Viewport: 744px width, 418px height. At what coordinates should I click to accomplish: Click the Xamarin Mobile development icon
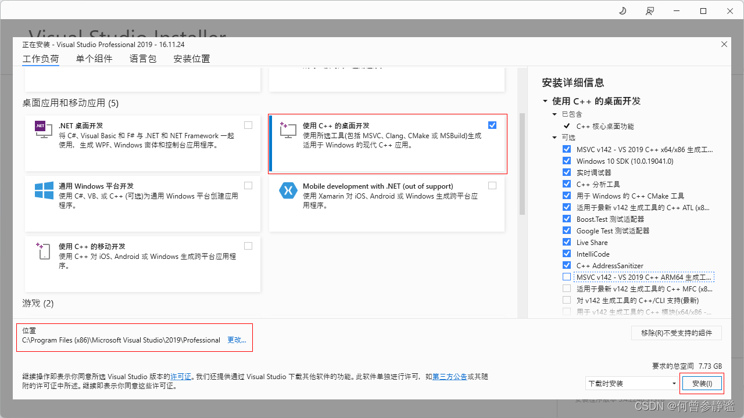coord(288,190)
